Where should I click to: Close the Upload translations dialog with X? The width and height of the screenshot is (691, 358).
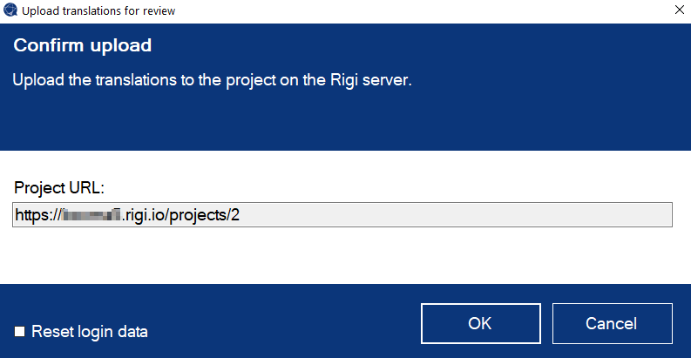click(679, 10)
